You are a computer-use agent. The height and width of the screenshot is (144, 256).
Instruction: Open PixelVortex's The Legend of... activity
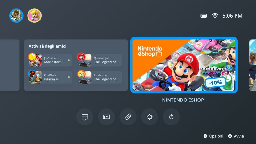coord(100,77)
